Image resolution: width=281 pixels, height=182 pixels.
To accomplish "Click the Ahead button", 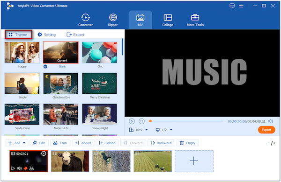I will [83, 143].
